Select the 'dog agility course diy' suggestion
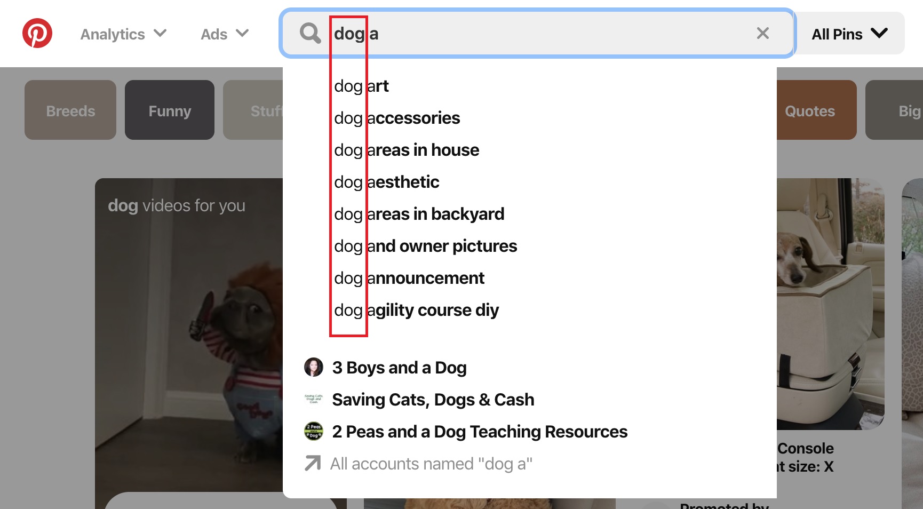This screenshot has height=509, width=923. pos(417,309)
